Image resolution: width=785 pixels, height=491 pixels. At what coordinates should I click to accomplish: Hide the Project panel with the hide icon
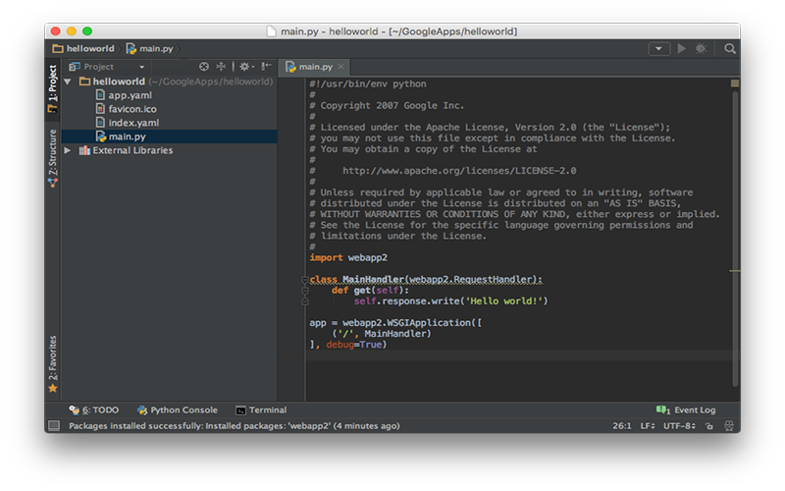[266, 66]
